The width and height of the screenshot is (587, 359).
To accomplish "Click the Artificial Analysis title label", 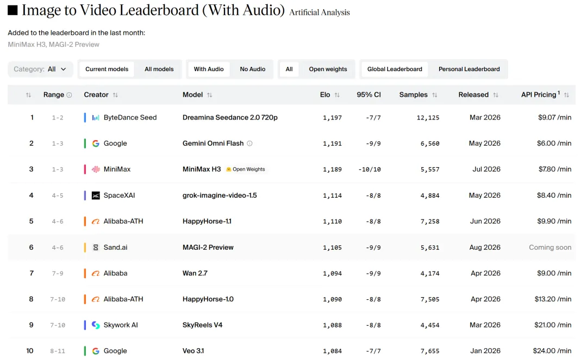I will click(320, 12).
